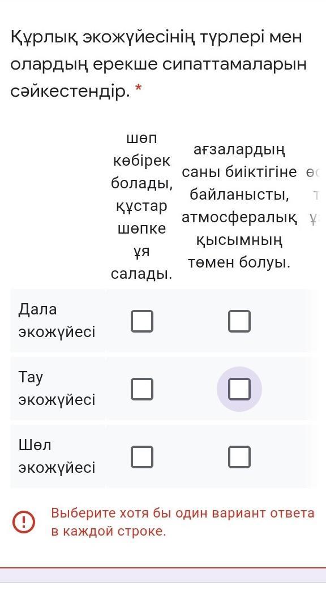
Task: Click the Шөл экожүйесі row label
Action: (x=57, y=456)
